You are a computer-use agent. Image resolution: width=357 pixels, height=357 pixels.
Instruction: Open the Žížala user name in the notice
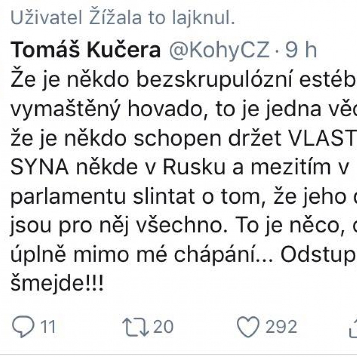115,17
